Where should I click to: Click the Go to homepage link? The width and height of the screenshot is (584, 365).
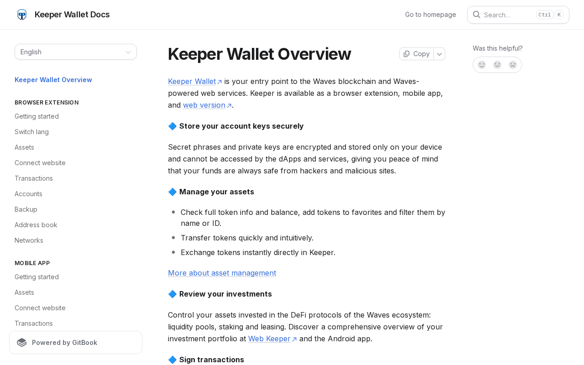coord(430,15)
